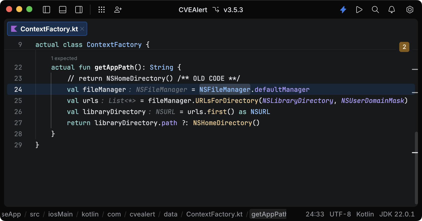Open search with magnifier icon
The width and height of the screenshot is (422, 221).
click(376, 10)
